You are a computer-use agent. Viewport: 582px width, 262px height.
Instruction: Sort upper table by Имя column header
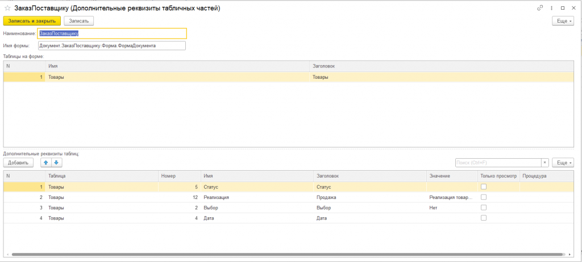(177, 66)
